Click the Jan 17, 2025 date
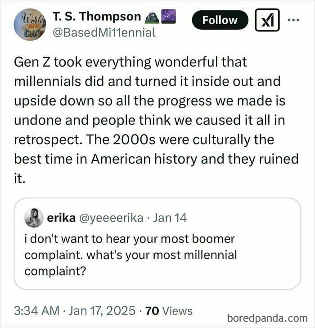The height and width of the screenshot is (328, 315). click(102, 310)
